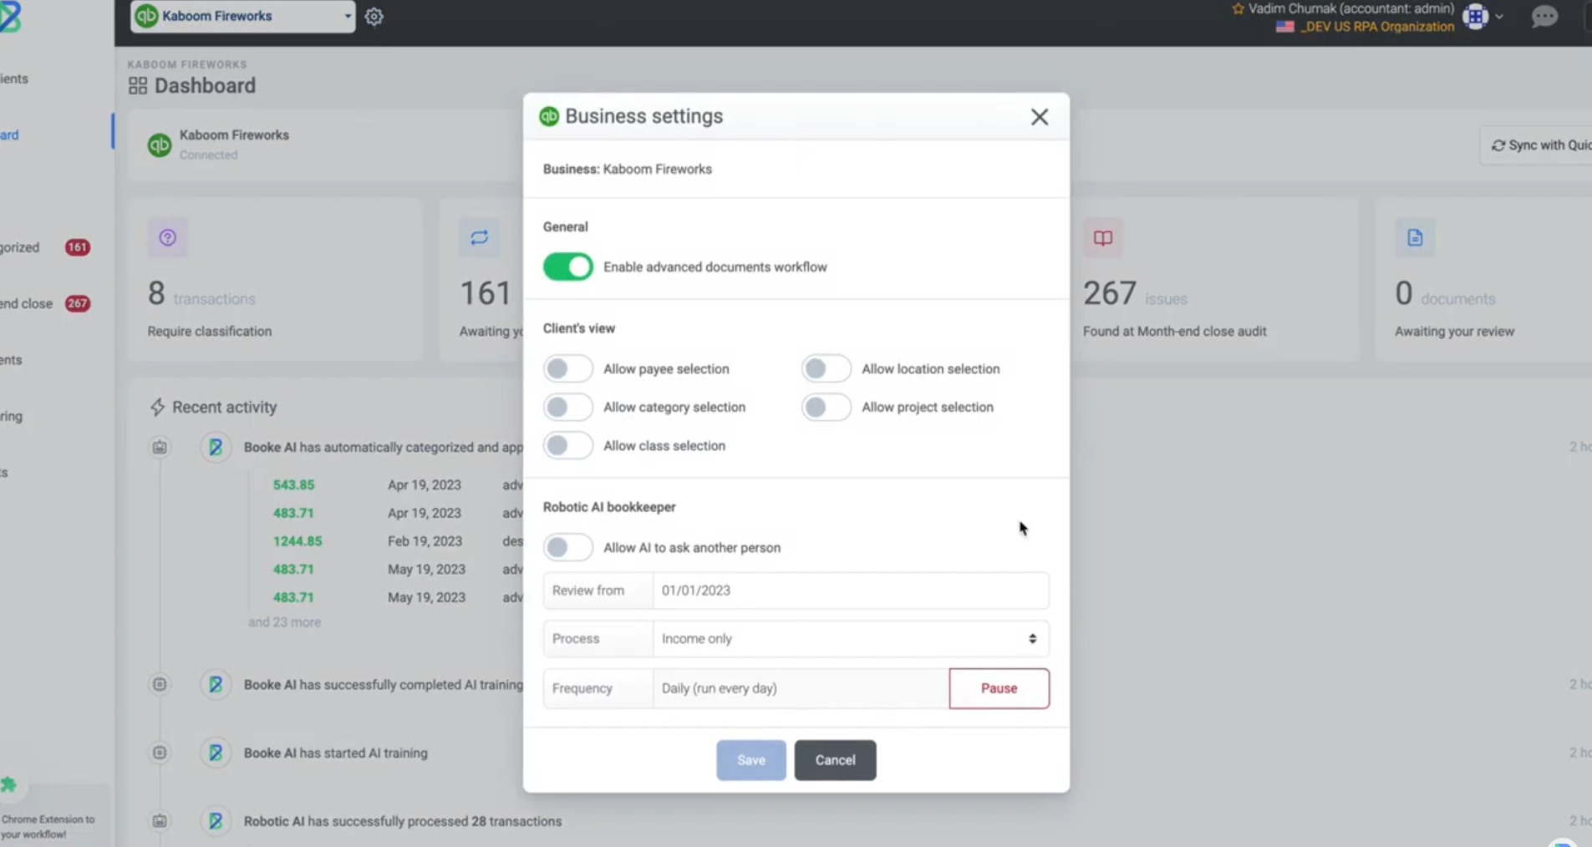Click Sync with QuickBooks button
Image resolution: width=1592 pixels, height=847 pixels.
tap(1536, 145)
